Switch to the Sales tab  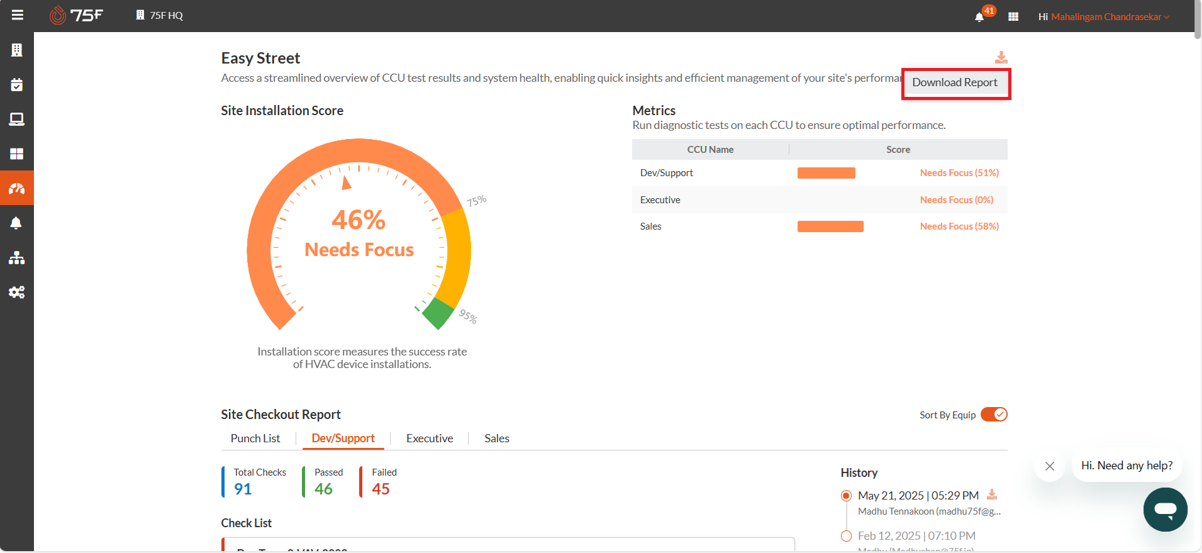[497, 438]
